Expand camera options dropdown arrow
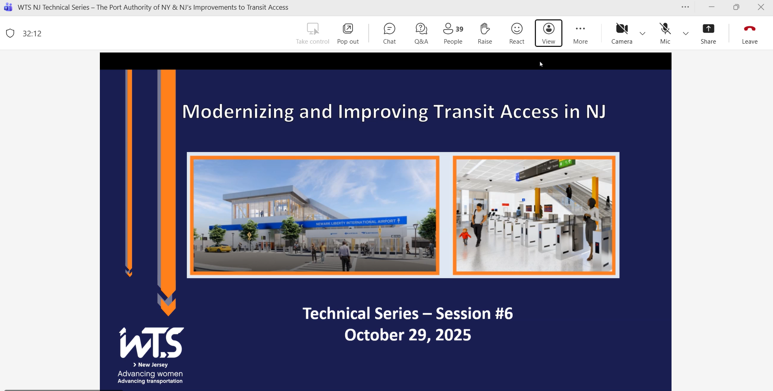 (642, 34)
